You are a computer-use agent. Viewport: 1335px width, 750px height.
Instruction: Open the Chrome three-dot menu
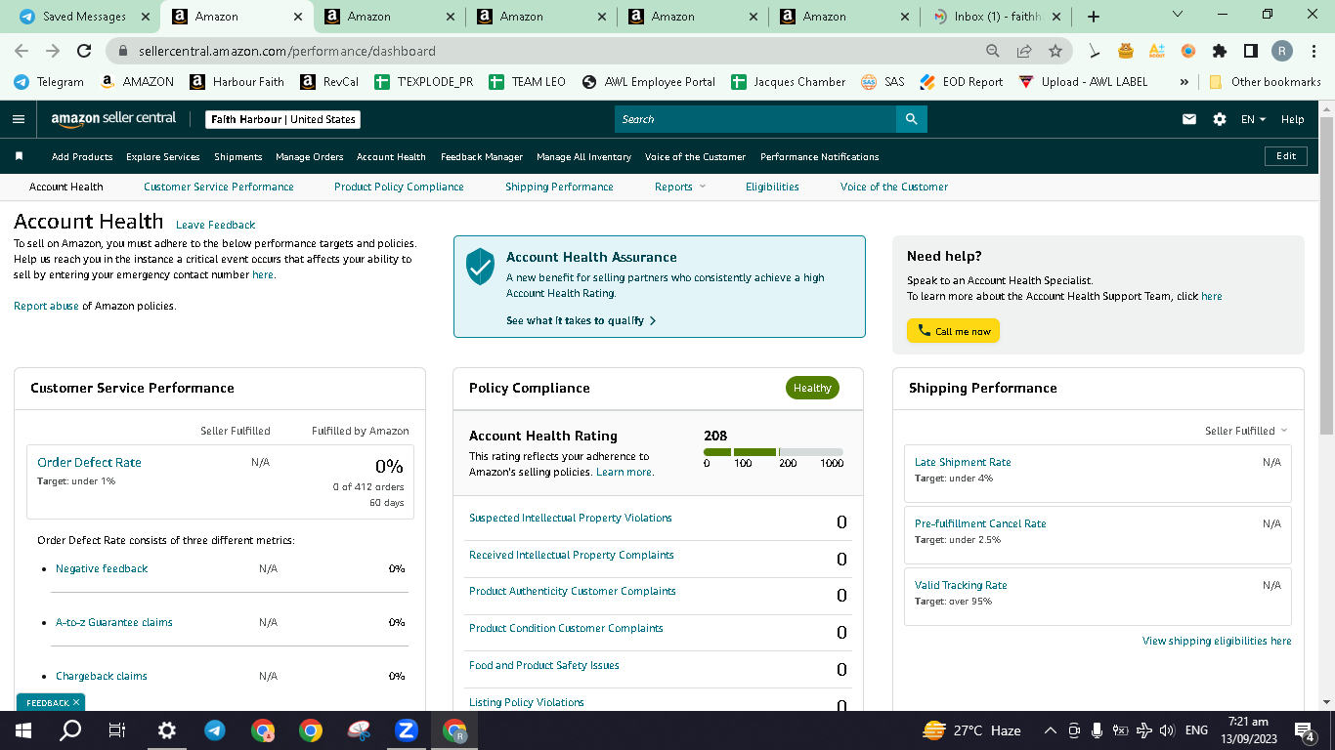[x=1313, y=51]
